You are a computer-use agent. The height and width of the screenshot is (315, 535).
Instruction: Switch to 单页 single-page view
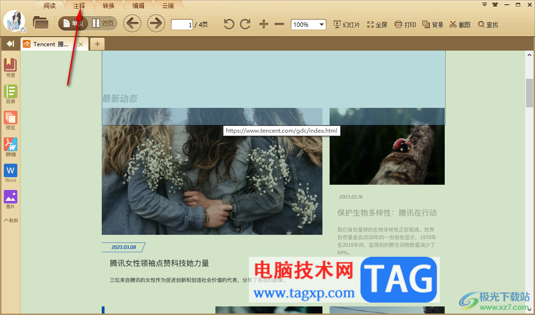[73, 23]
